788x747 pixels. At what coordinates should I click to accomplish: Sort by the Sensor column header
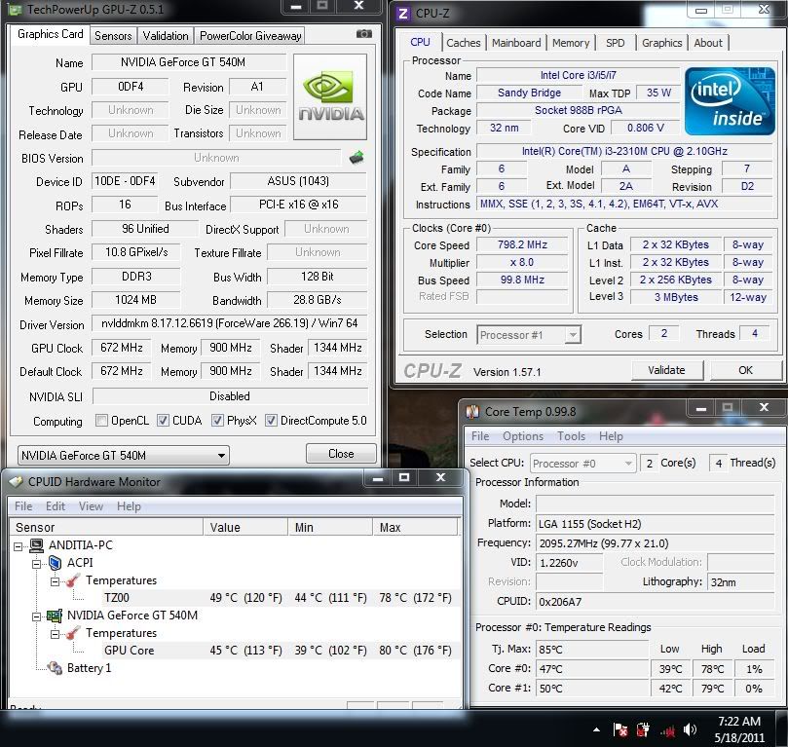click(106, 528)
